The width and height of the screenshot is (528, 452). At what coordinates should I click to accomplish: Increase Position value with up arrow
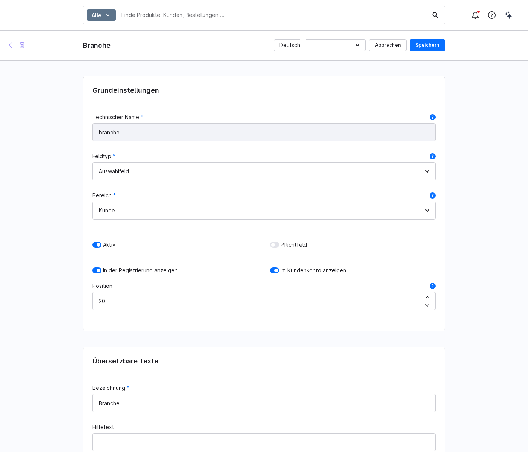427,297
